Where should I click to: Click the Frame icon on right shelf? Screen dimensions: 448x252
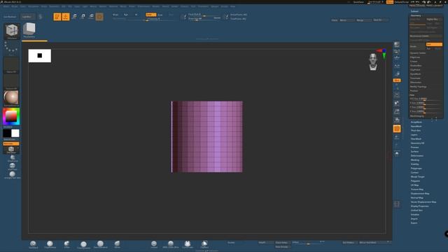pos(397,94)
